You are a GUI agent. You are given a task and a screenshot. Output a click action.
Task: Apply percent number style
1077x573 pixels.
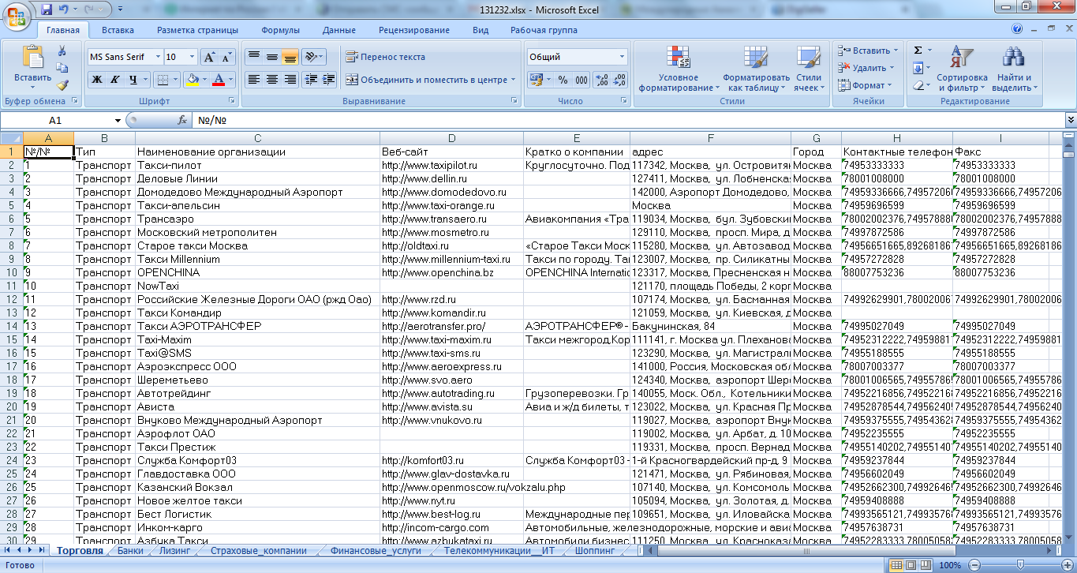[x=563, y=80]
